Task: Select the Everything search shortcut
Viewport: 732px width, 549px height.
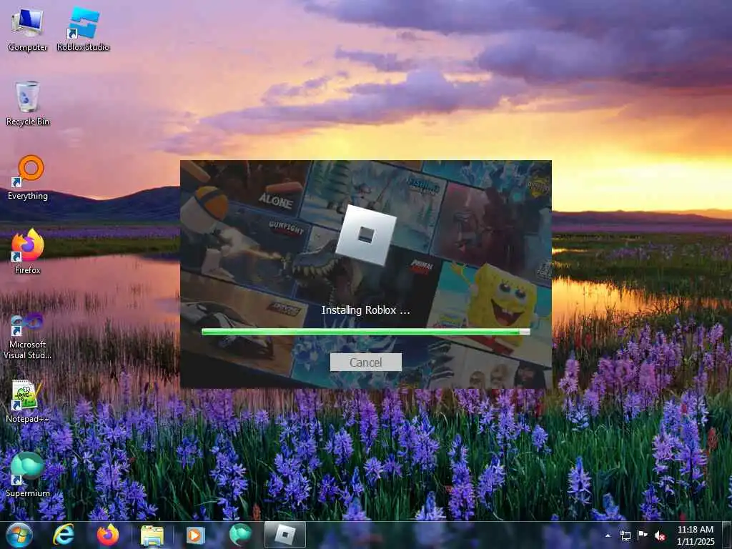Action: pos(28,178)
